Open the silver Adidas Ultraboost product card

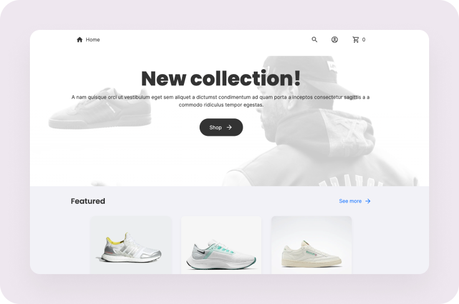[131, 245]
